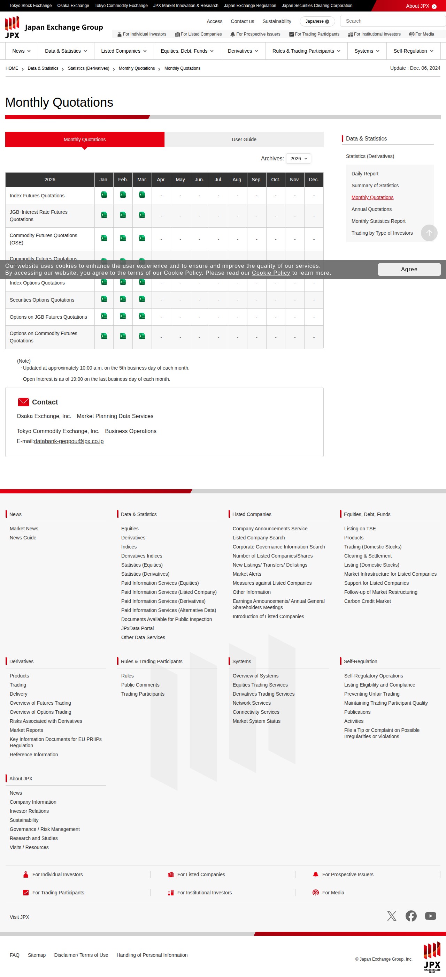Download Options on JGB Futures February file
The width and height of the screenshot is (446, 977).
click(123, 316)
